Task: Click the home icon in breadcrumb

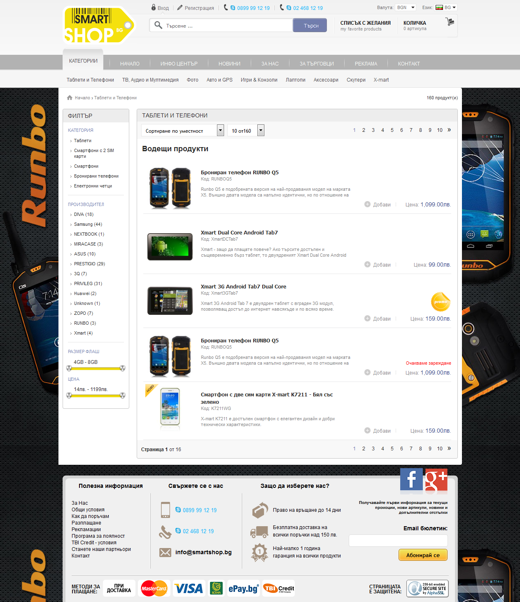Action: [x=70, y=98]
